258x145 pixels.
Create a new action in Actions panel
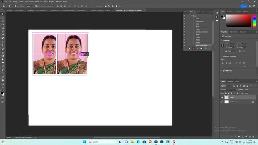tap(206, 48)
